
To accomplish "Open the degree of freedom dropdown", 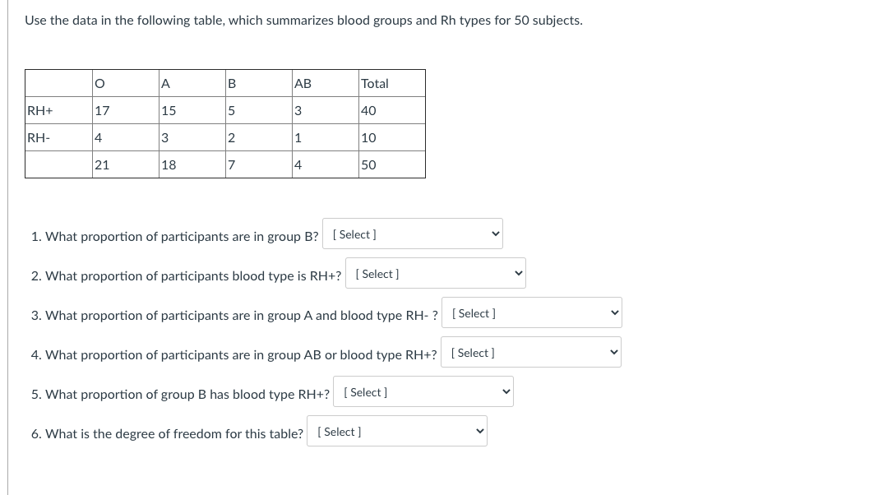I will pos(396,432).
